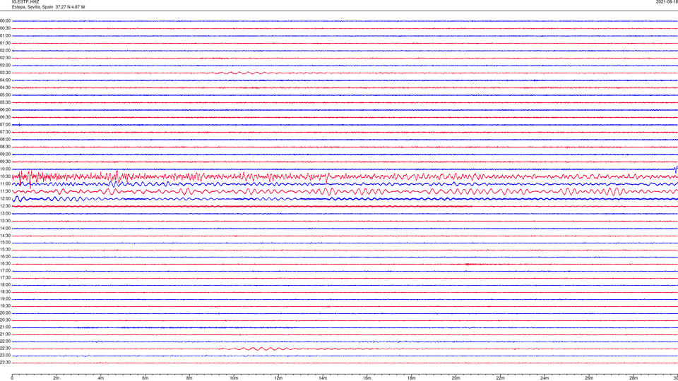Select the 23:00 row label

coord(5,356)
